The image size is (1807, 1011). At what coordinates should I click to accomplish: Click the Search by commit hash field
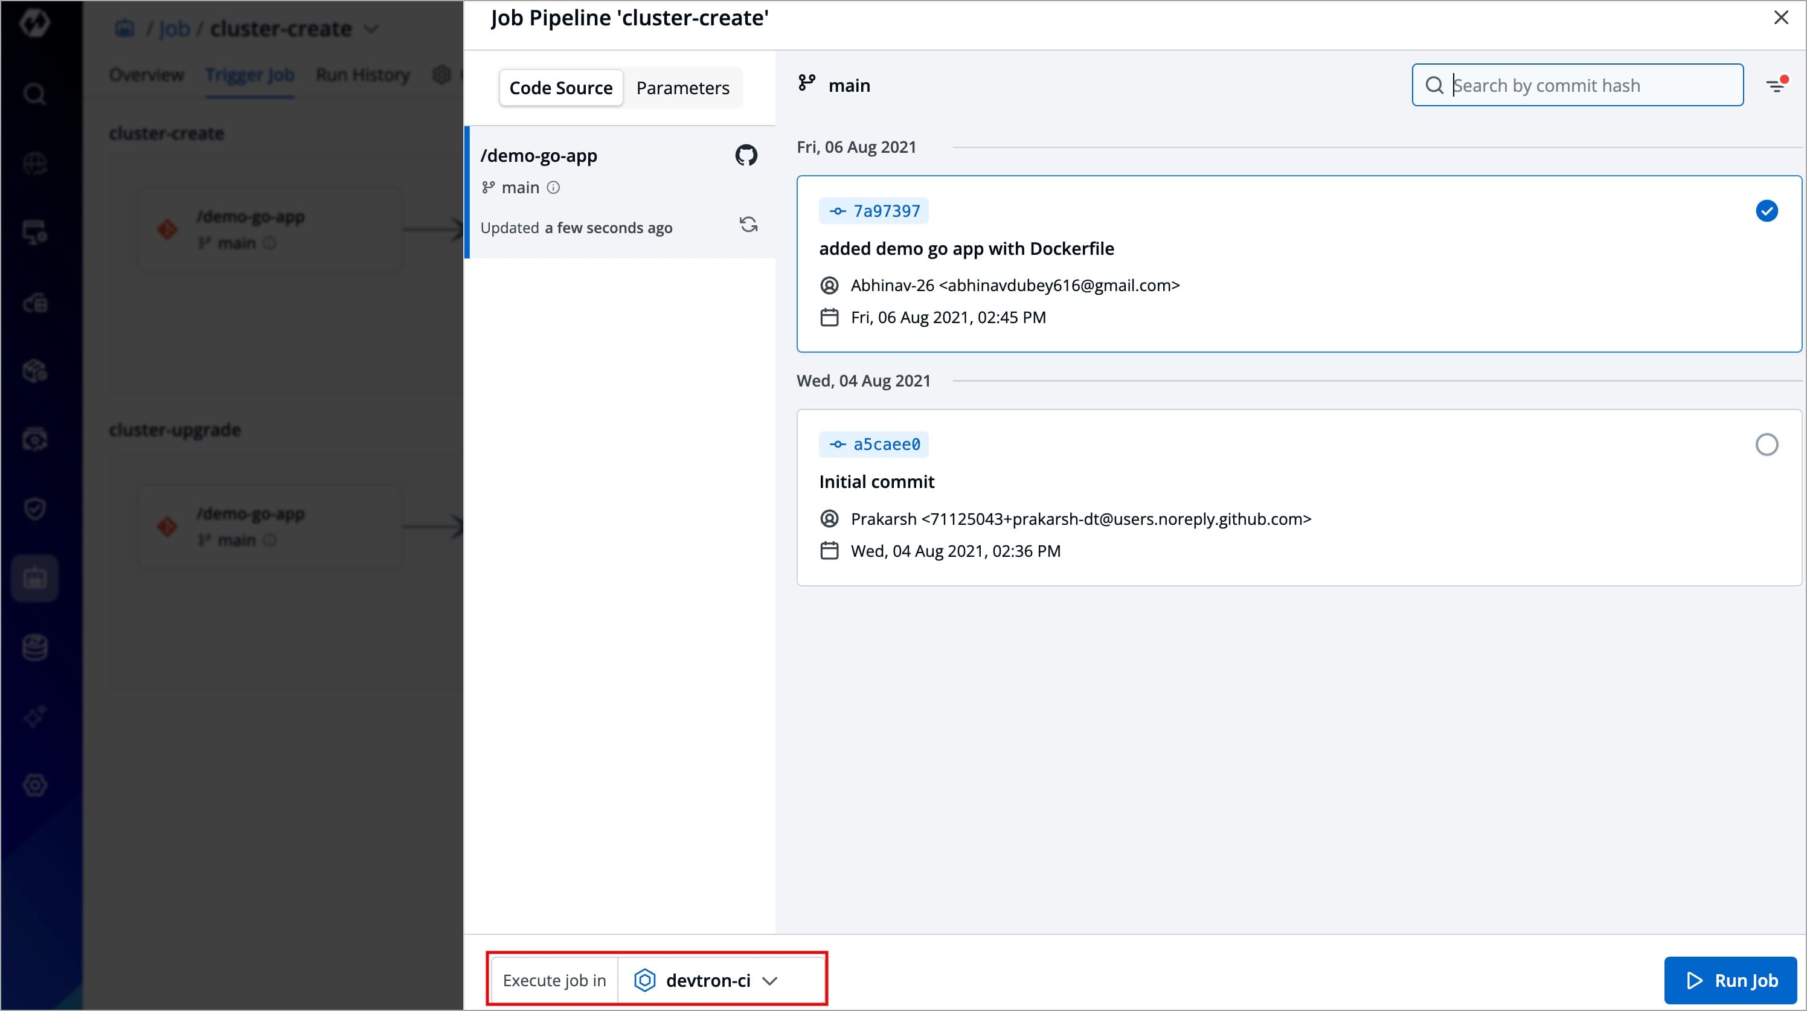click(1585, 86)
